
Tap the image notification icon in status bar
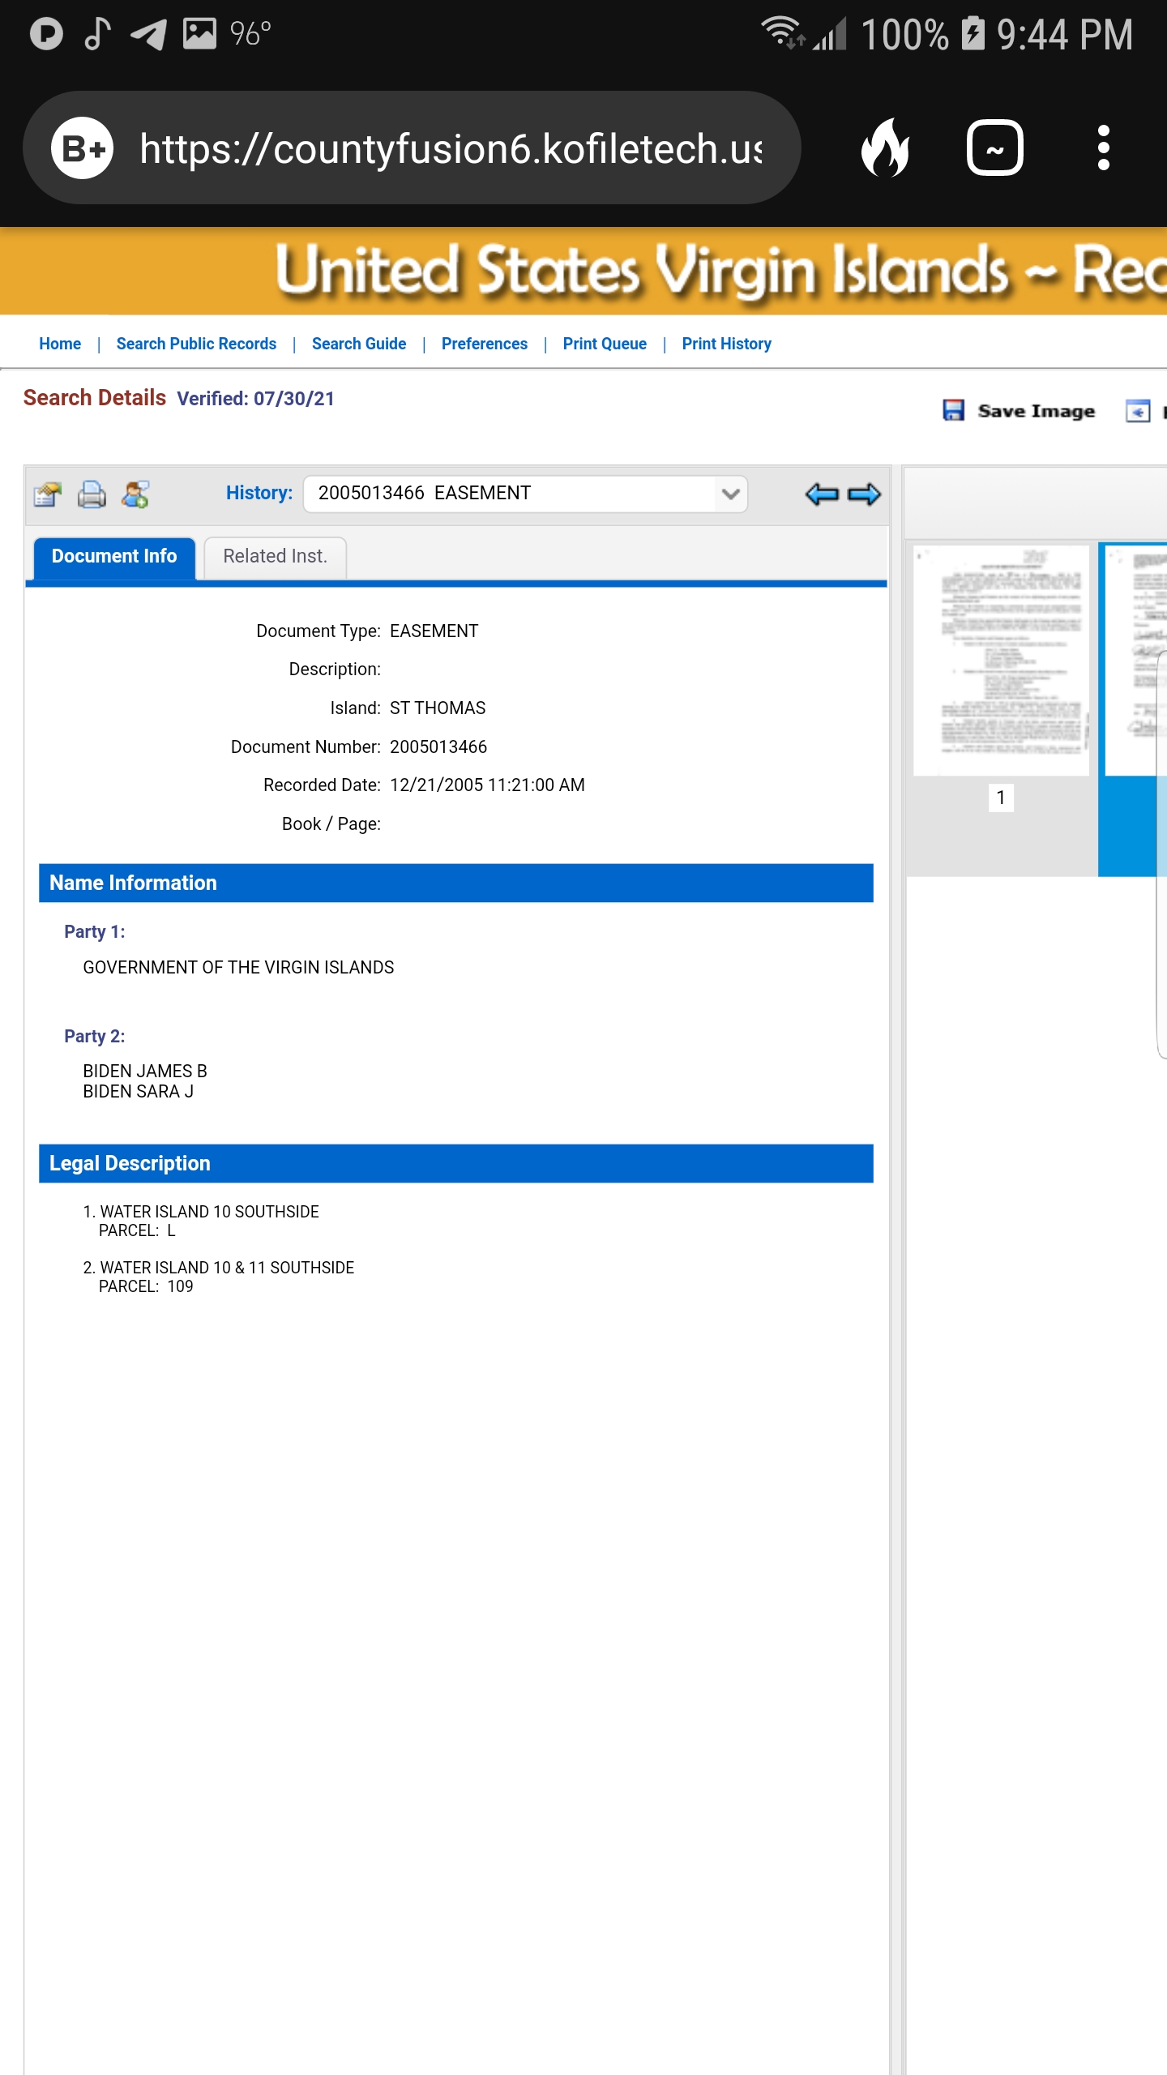pos(199,33)
